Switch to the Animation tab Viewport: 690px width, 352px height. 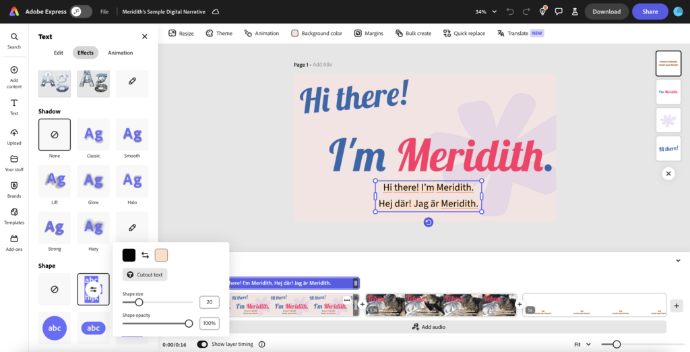pos(121,53)
